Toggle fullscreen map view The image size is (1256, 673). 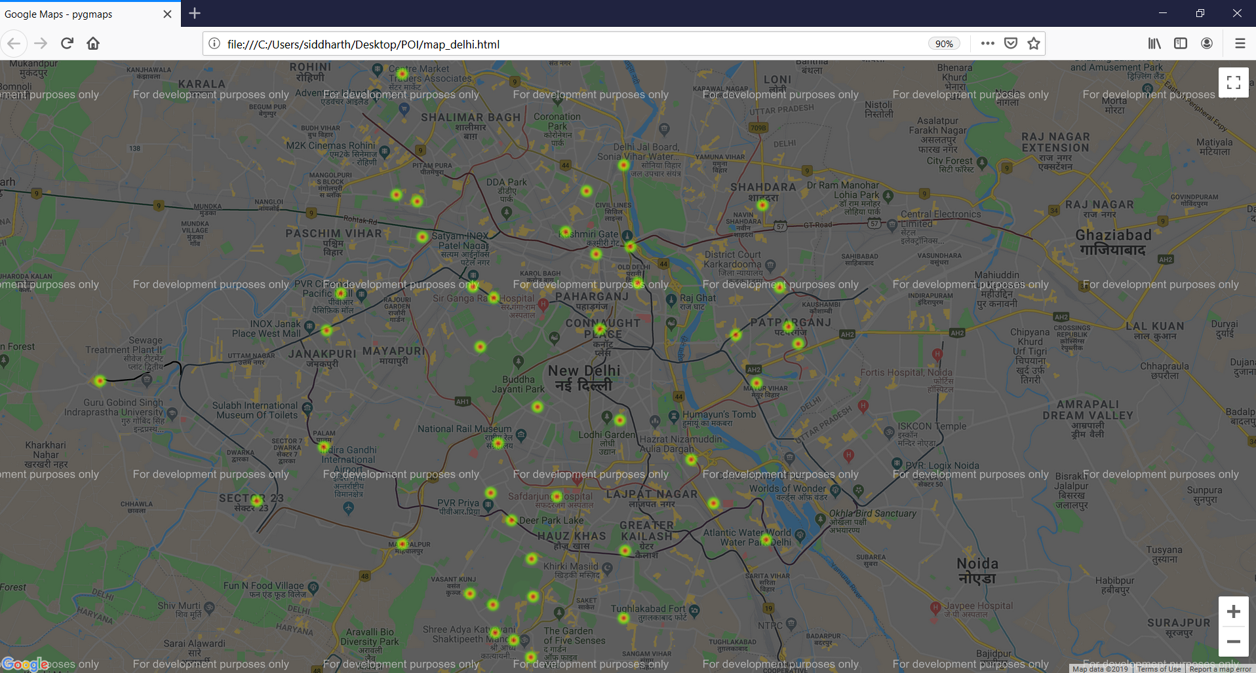click(1233, 82)
